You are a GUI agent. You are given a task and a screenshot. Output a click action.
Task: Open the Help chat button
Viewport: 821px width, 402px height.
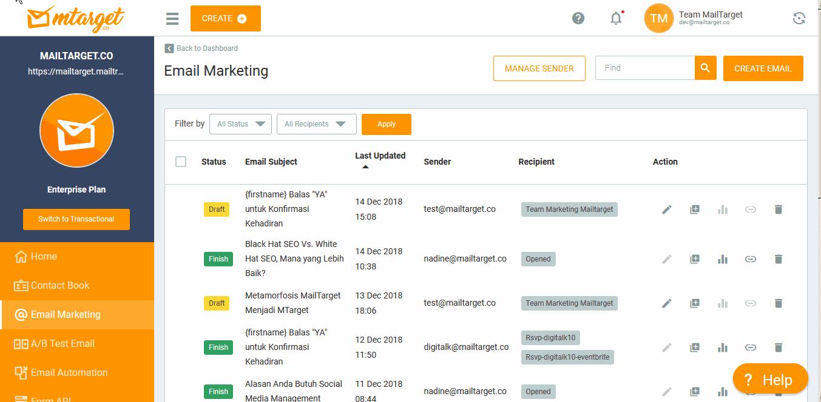pyautogui.click(x=771, y=380)
